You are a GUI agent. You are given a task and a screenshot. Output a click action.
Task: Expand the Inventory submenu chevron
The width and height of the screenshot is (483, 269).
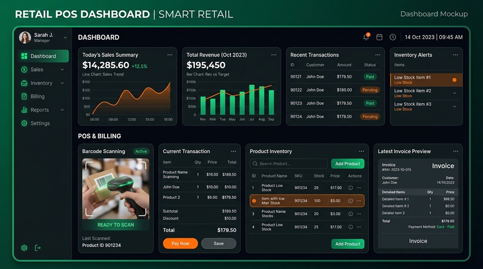coord(62,83)
